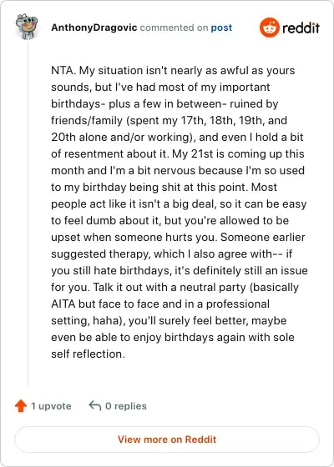Click the '20th alone and/or working)' text
This screenshot has width=334, height=467.
coord(124,138)
